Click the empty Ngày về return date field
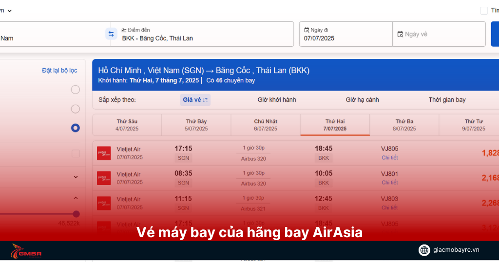The height and width of the screenshot is (262, 499). click(x=439, y=34)
